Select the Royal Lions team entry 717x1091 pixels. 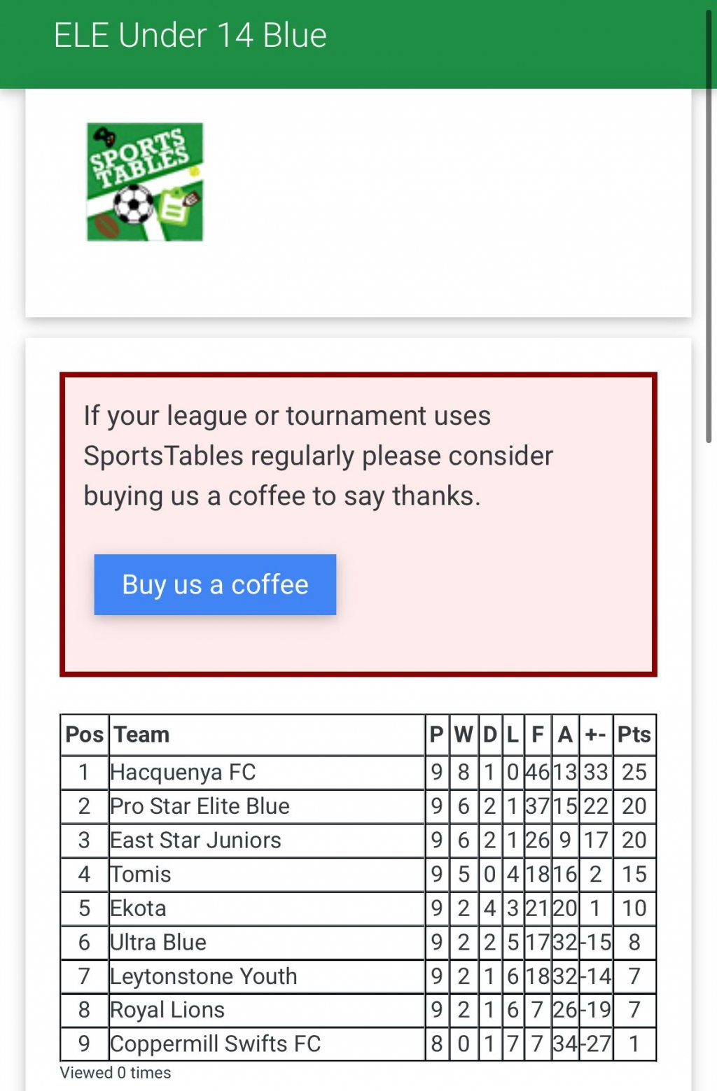click(x=168, y=1010)
